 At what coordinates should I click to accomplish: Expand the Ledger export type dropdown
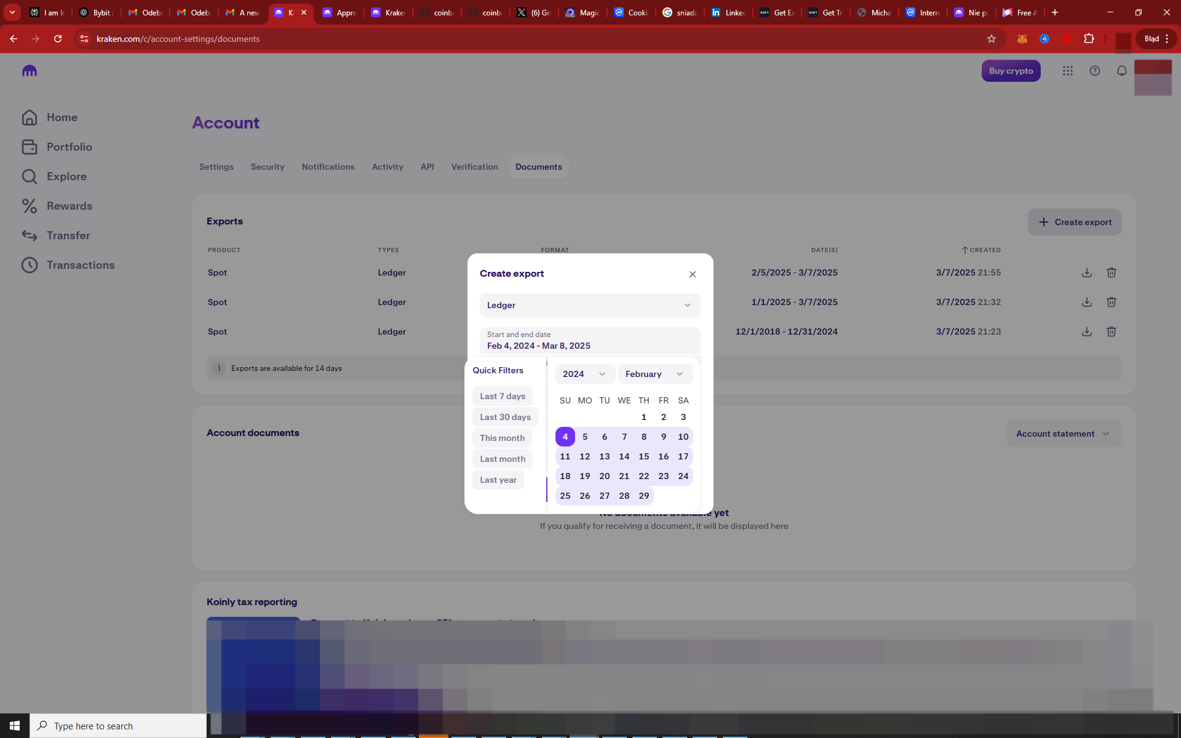(590, 305)
